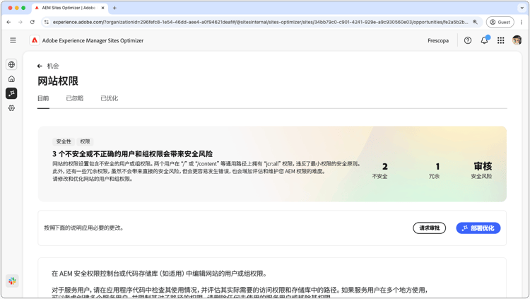Open the hamburger navigation menu
Viewport: 530px width, 299px height.
[13, 40]
